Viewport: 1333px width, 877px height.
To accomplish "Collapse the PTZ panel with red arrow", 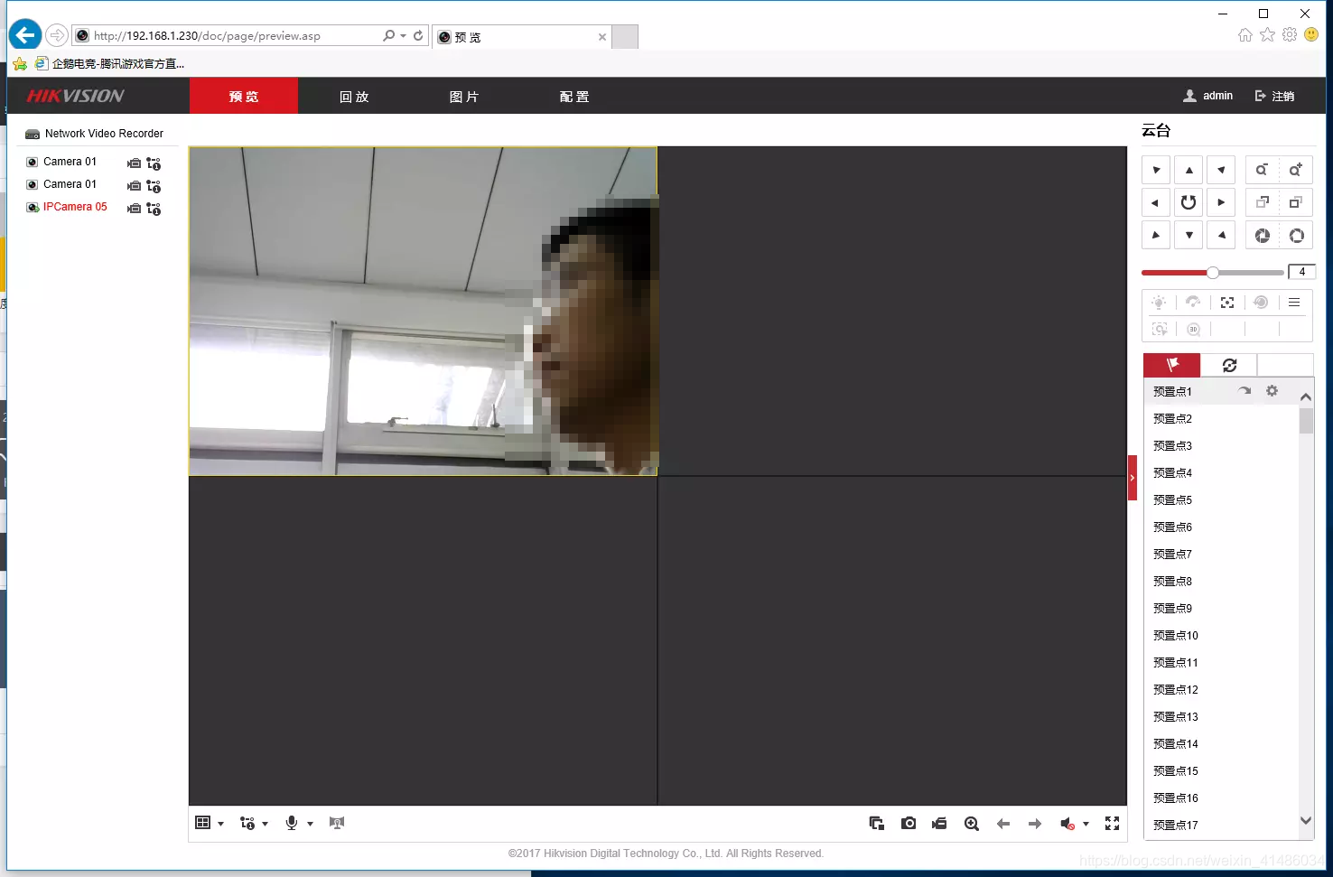I will click(x=1133, y=478).
